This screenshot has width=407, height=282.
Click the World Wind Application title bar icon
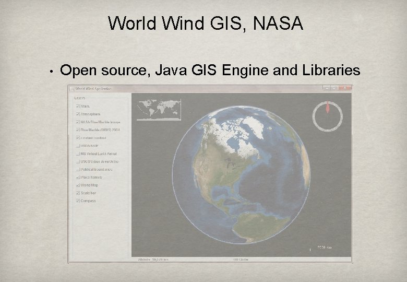72,89
